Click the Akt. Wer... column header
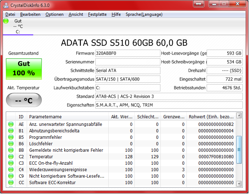The height and width of the screenshot is (196, 250). 122,117
